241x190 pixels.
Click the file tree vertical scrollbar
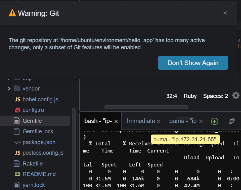[74, 149]
